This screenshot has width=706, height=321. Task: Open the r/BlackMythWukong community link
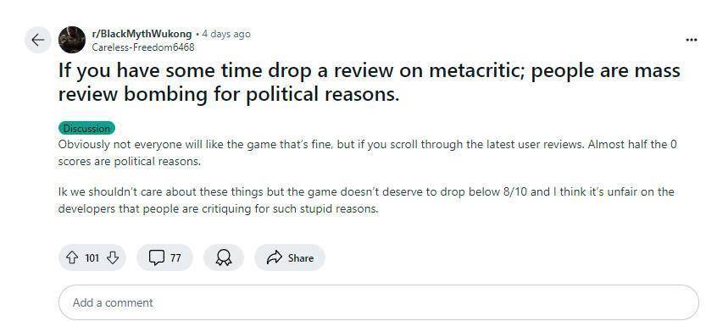pyautogui.click(x=142, y=34)
